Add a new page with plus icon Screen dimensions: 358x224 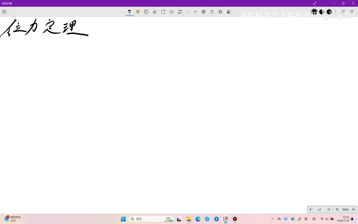click(195, 12)
